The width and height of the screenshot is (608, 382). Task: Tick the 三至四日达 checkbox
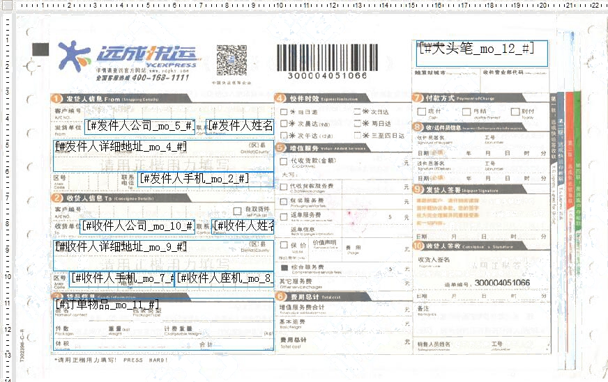[357, 135]
